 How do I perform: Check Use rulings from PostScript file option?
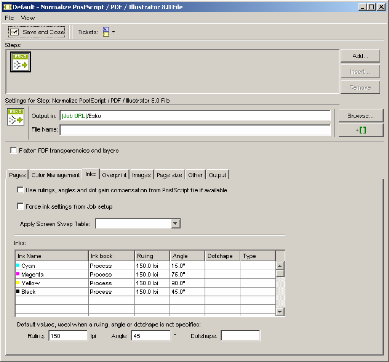[20, 190]
